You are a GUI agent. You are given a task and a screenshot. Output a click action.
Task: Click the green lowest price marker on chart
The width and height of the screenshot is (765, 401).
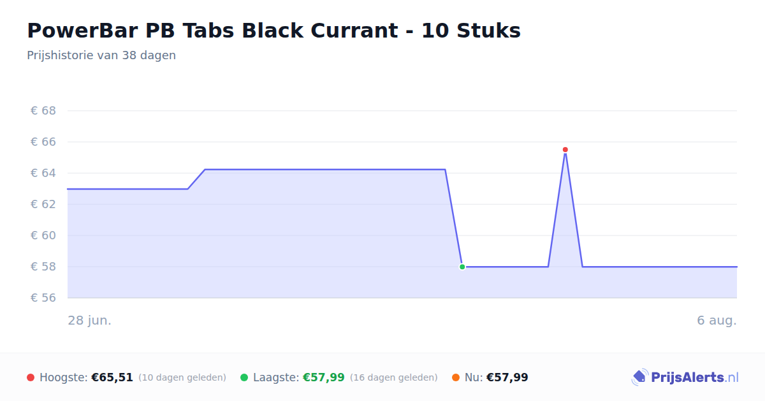(462, 267)
